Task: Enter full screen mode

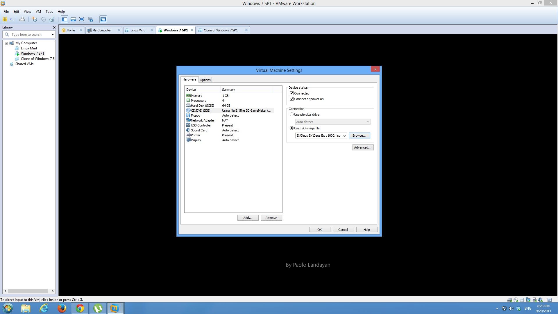Action: [82, 19]
